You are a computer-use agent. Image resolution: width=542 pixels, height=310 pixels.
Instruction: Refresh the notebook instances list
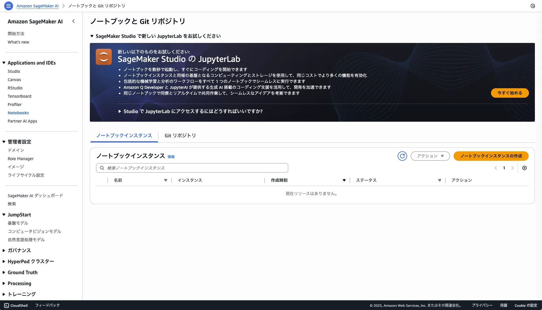[402, 156]
